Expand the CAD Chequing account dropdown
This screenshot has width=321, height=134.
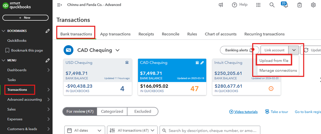pyautogui.click(x=118, y=50)
